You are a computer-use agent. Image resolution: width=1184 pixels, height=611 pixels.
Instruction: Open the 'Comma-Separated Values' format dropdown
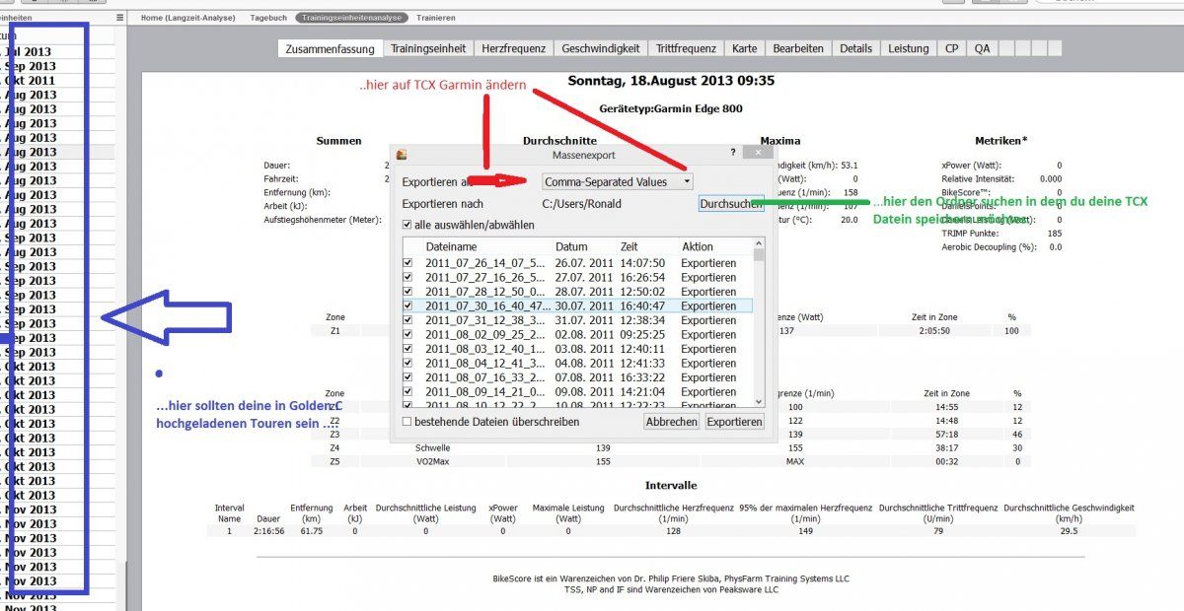(618, 181)
